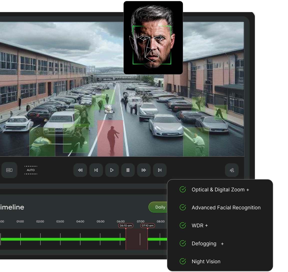
Task: Expand the Defogging plus sign
Action: 222,244
